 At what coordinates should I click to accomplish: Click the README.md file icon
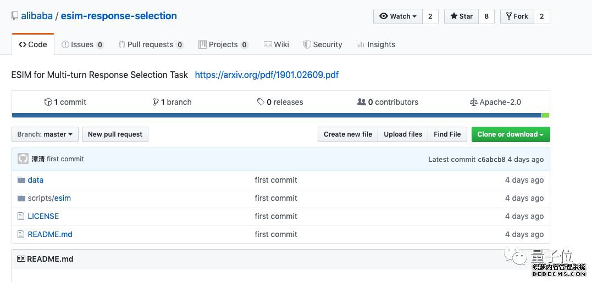21,234
